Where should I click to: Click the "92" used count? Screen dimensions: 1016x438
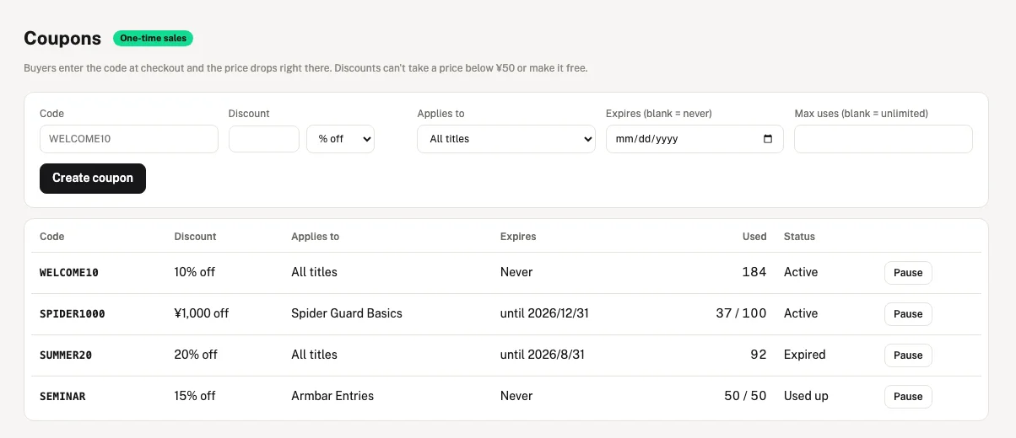point(758,355)
